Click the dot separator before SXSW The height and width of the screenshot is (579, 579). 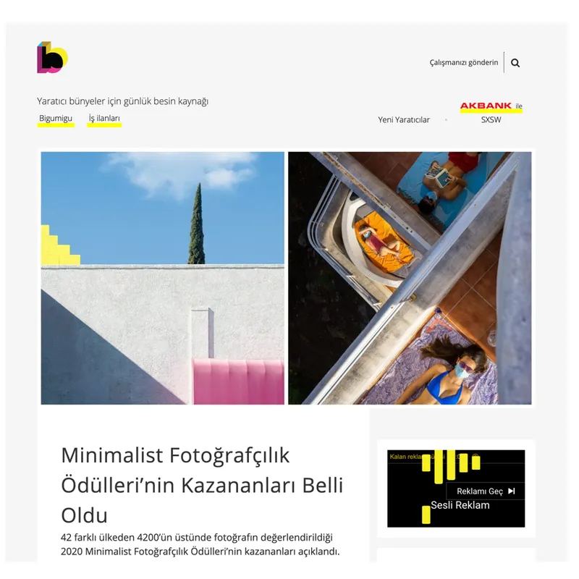point(446,119)
